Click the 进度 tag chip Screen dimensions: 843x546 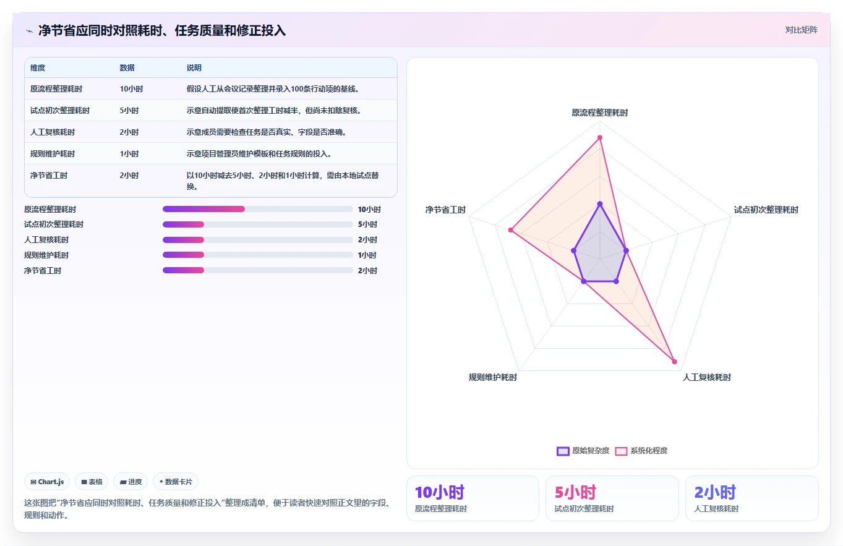point(131,482)
